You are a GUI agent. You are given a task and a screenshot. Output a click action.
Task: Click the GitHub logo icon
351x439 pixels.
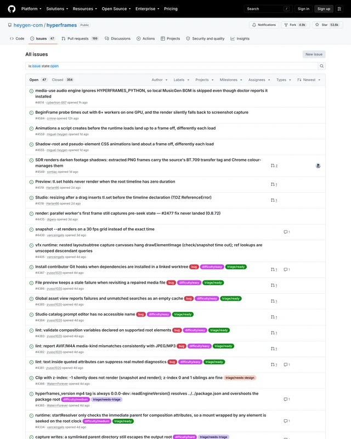12,9
